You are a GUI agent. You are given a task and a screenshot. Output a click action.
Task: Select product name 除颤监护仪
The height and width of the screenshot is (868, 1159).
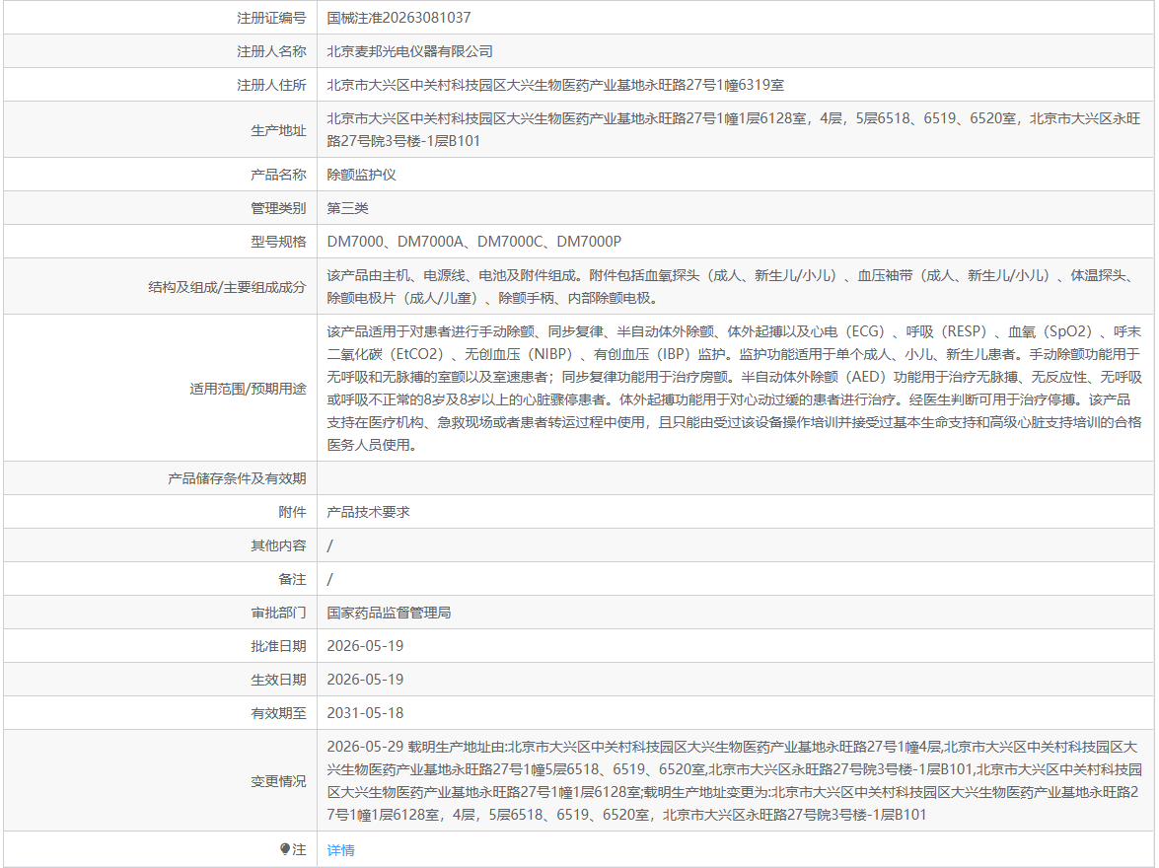[x=361, y=175]
